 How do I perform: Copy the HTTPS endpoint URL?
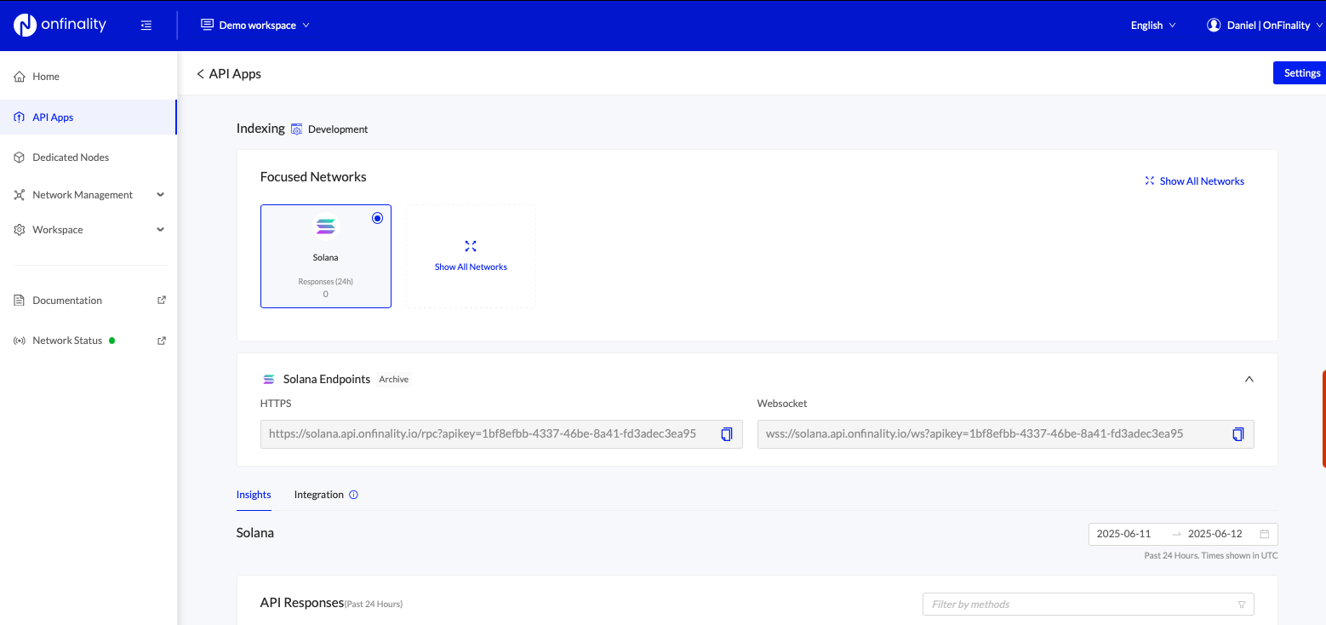pos(726,434)
